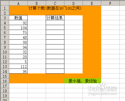Select row 1 header
Viewport: 125px width, 101px height.
tap(5, 8)
